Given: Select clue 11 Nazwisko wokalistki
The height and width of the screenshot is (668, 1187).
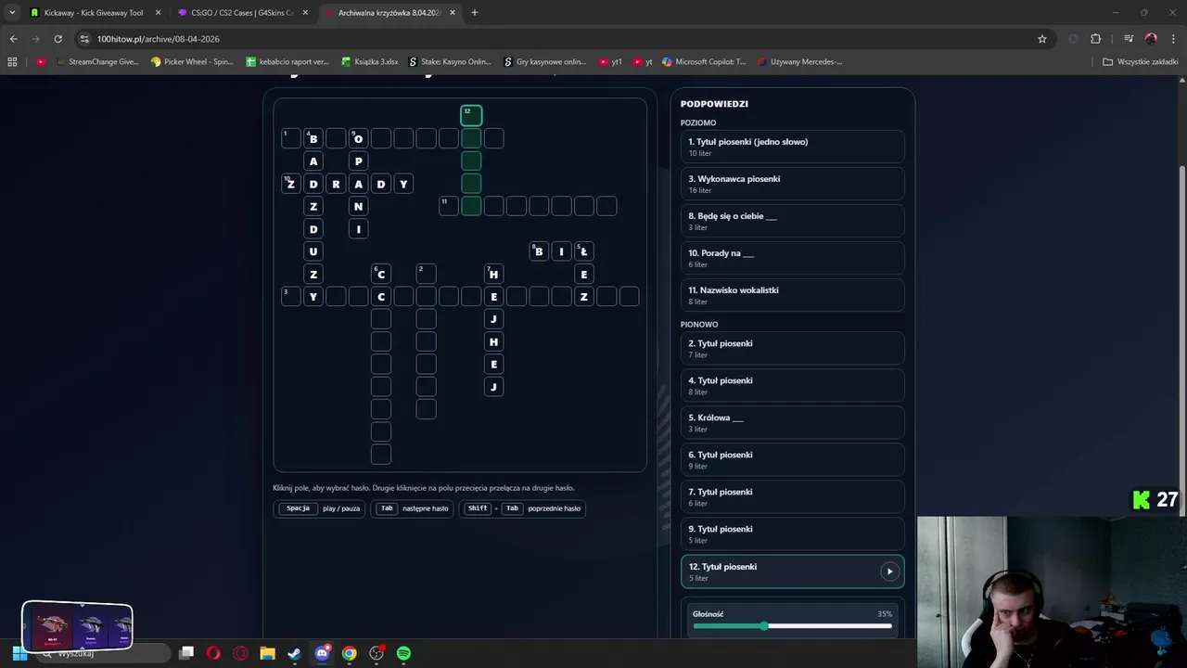Looking at the screenshot, I should [x=792, y=295].
